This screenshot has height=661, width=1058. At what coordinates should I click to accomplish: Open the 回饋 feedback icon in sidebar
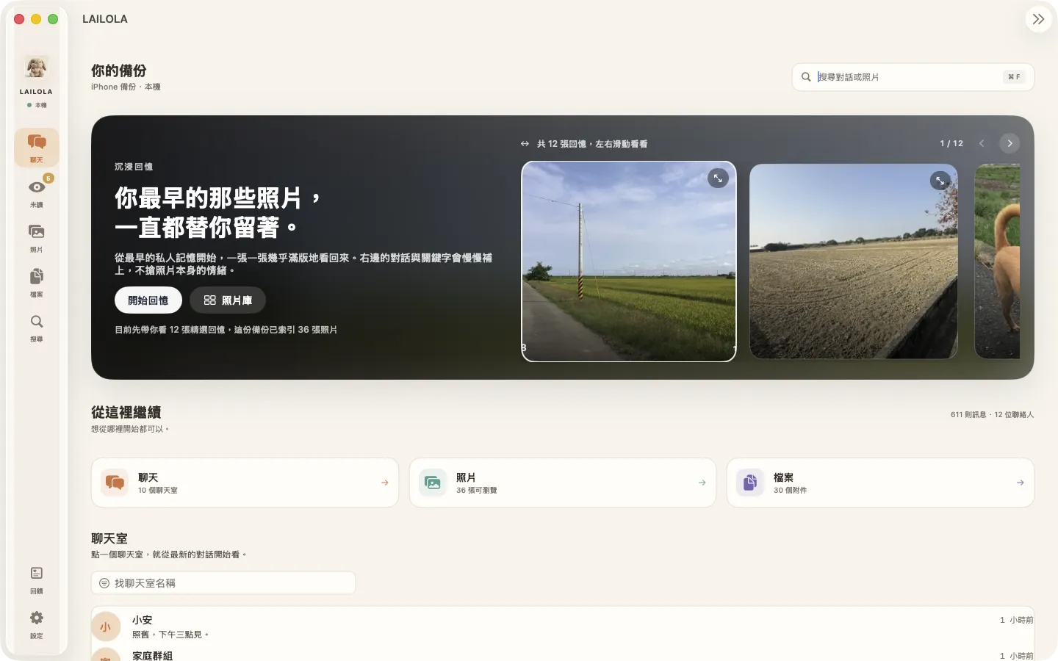pos(37,579)
